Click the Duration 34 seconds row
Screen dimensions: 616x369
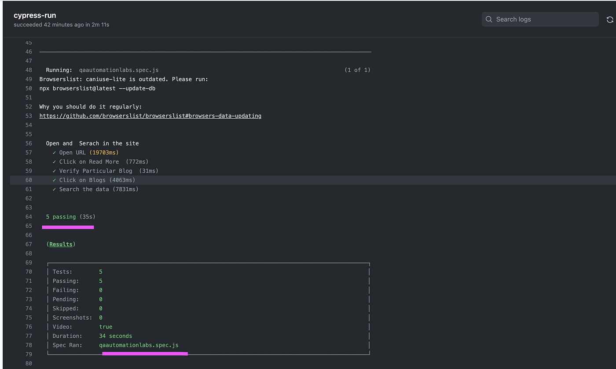[92, 336]
